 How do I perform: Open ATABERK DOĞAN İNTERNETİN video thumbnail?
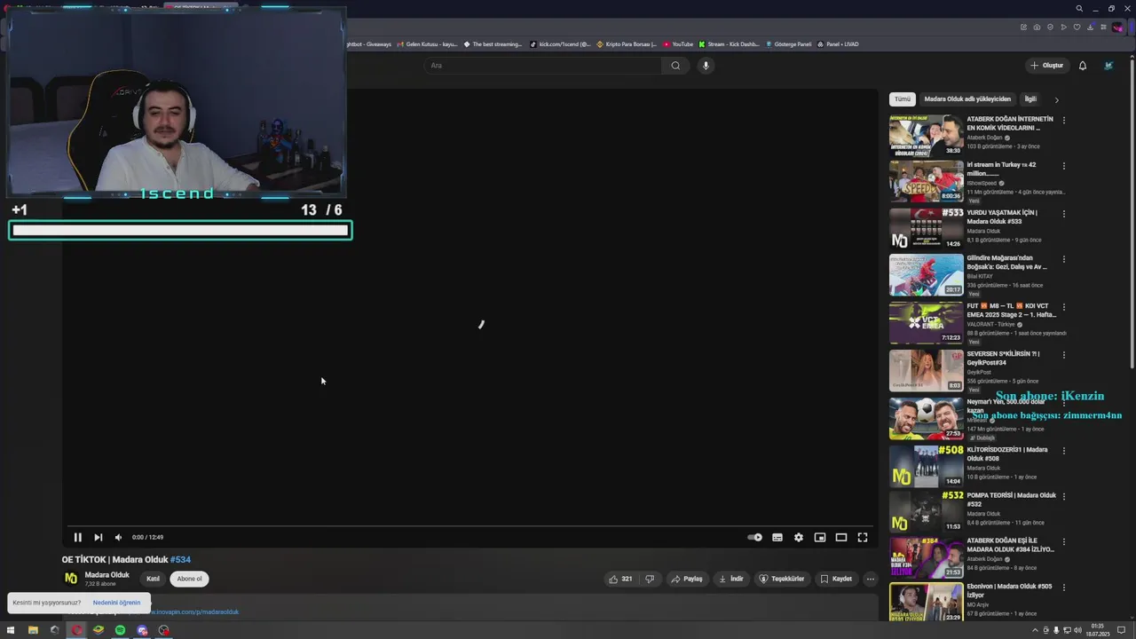pyautogui.click(x=927, y=136)
